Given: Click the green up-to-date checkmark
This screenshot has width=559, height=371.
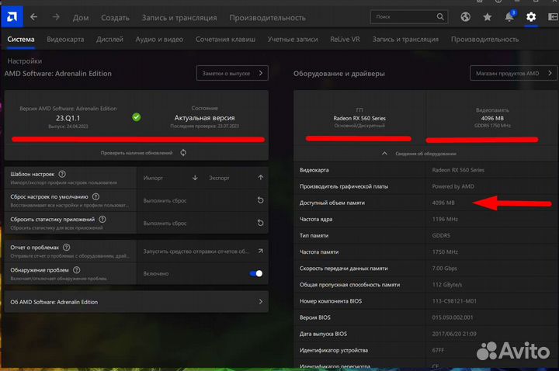Looking at the screenshot, I should (136, 117).
